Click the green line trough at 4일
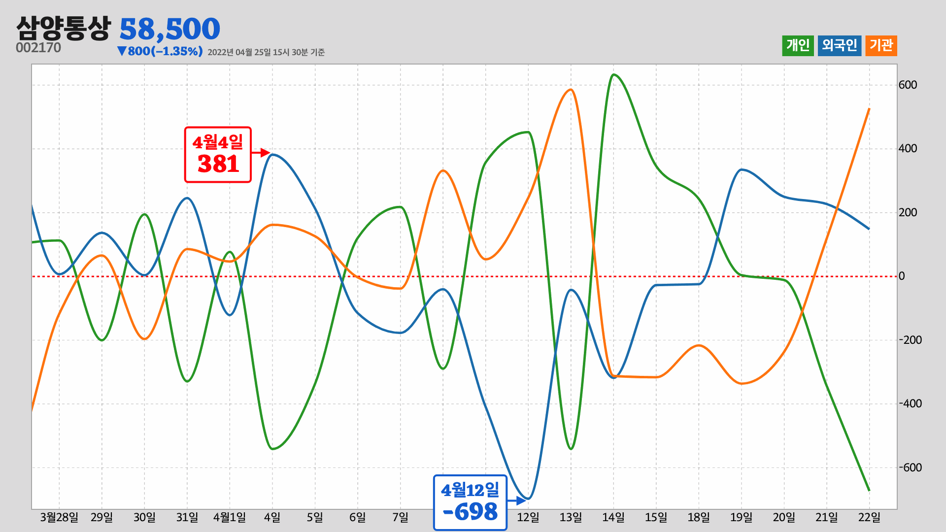The width and height of the screenshot is (946, 532). tap(272, 449)
